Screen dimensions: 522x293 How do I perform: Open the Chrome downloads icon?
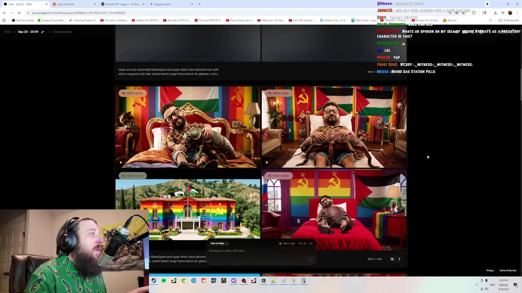495,13
